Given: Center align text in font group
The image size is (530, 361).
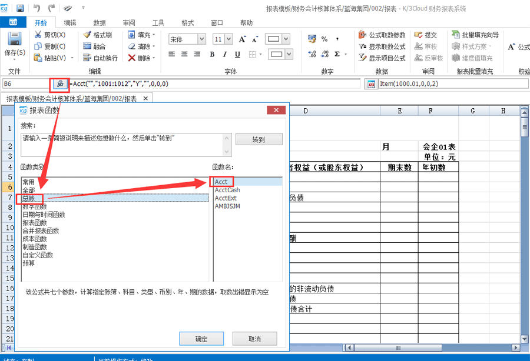Looking at the screenshot, I should (x=184, y=54).
